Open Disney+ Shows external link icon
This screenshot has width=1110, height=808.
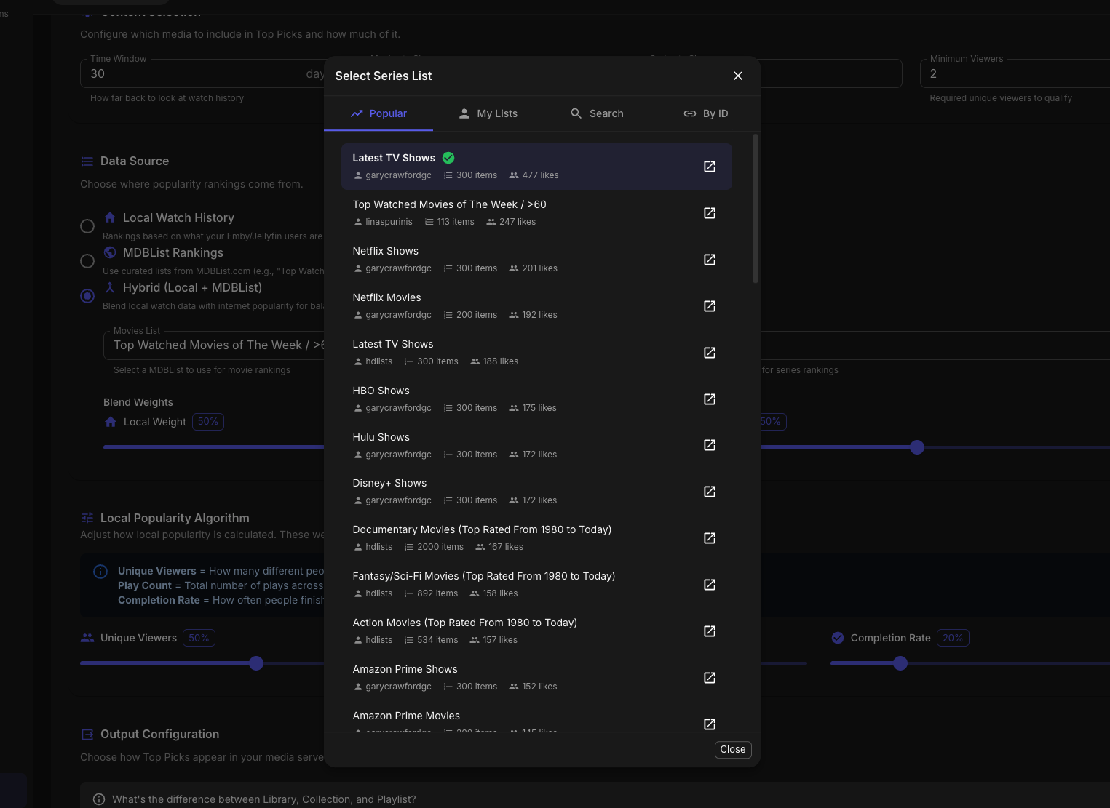coord(709,492)
